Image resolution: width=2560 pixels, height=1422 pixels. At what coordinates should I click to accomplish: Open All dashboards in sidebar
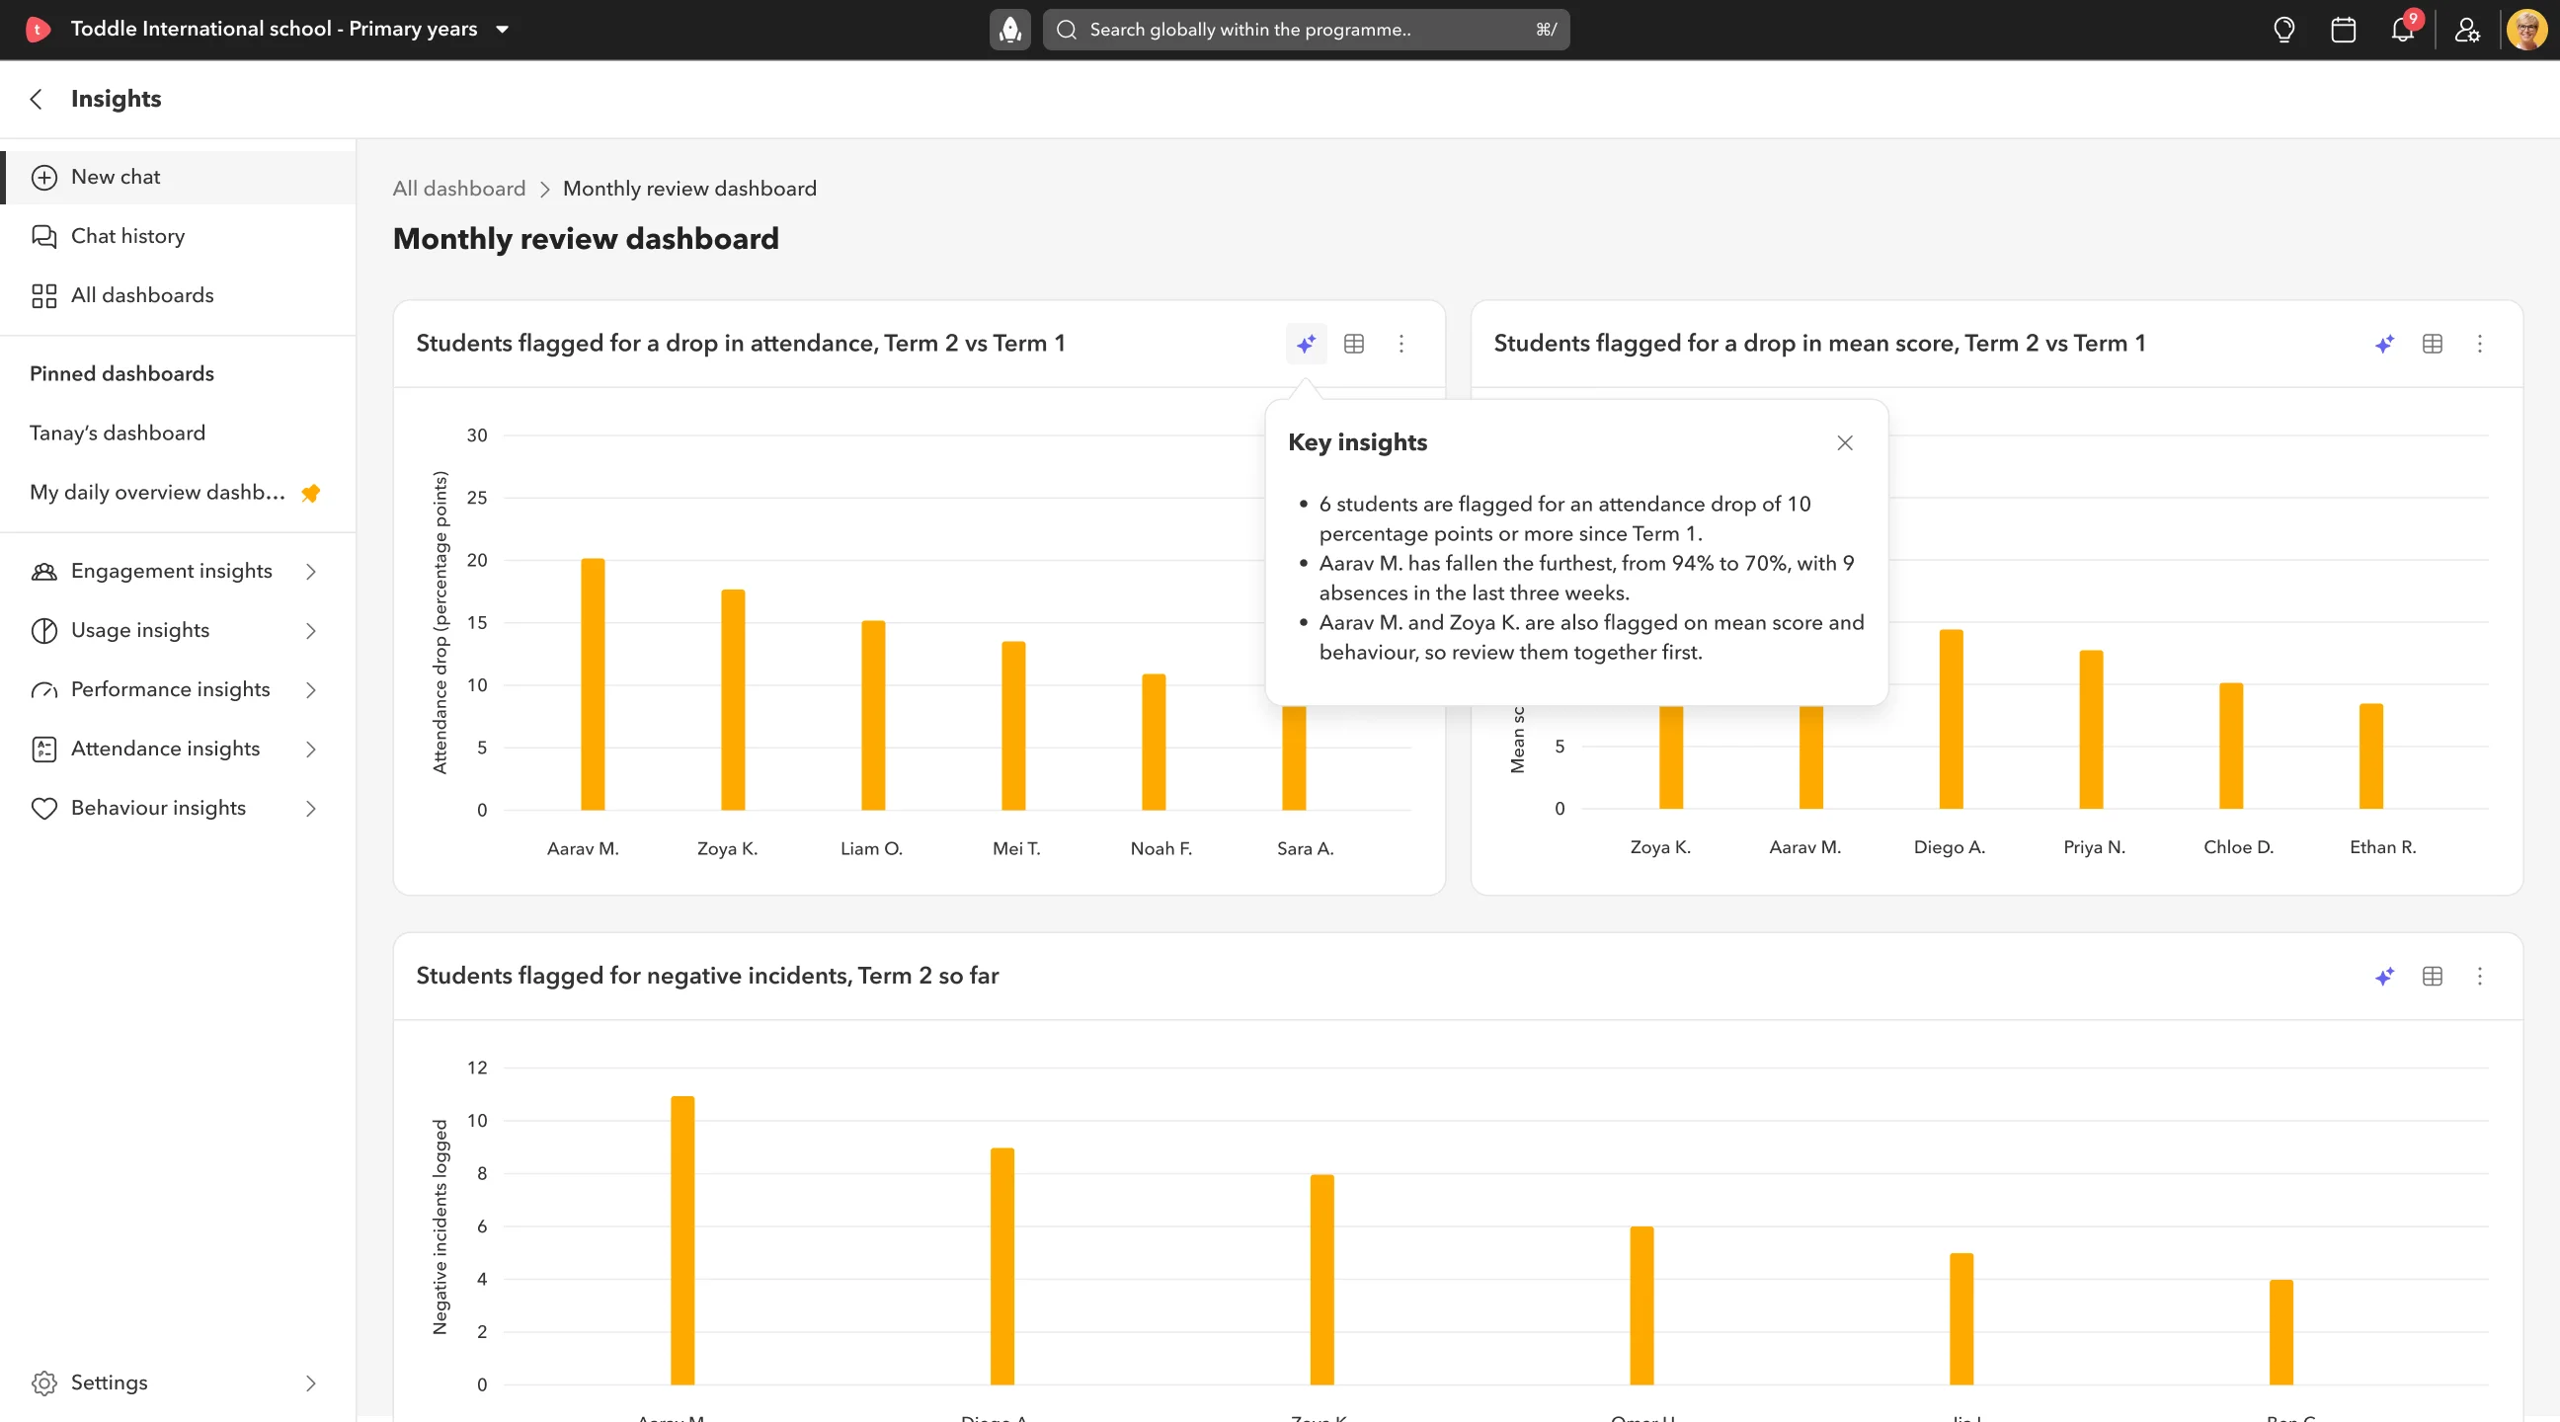[178, 295]
